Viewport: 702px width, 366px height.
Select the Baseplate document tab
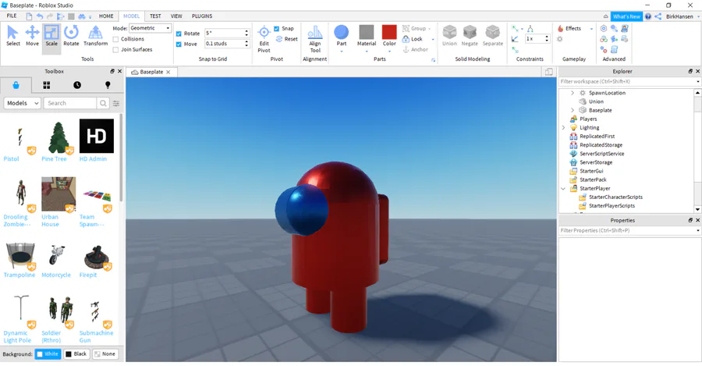click(x=151, y=72)
